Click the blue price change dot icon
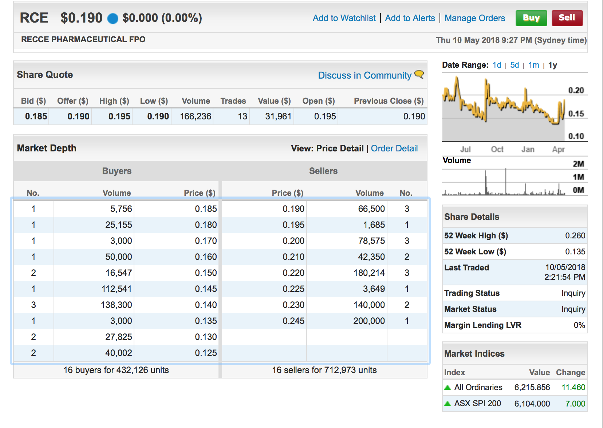 [x=113, y=18]
